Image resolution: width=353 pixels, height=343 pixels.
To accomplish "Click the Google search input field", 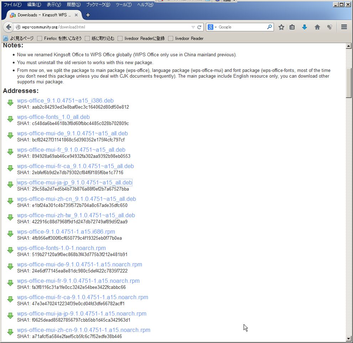I will [242, 27].
